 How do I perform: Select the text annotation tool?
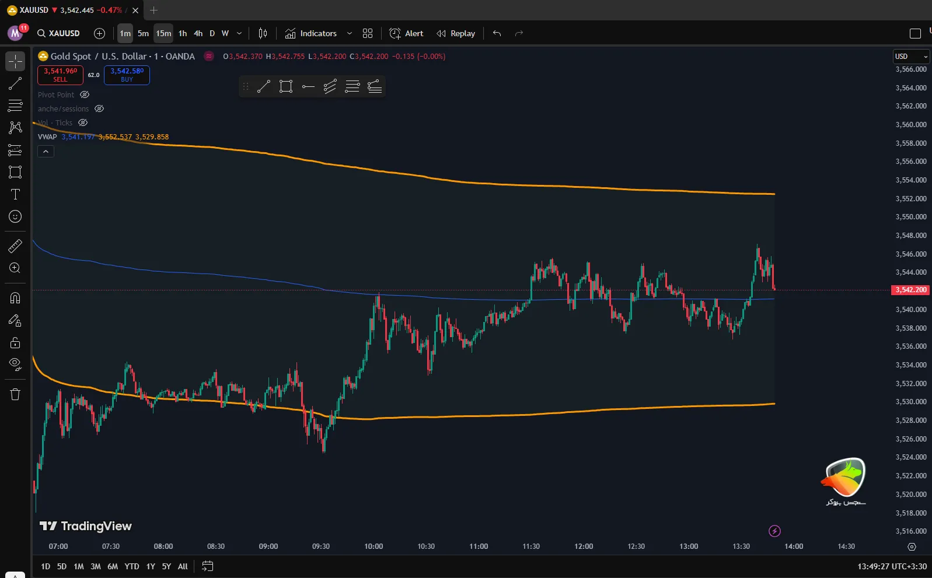tap(15, 194)
